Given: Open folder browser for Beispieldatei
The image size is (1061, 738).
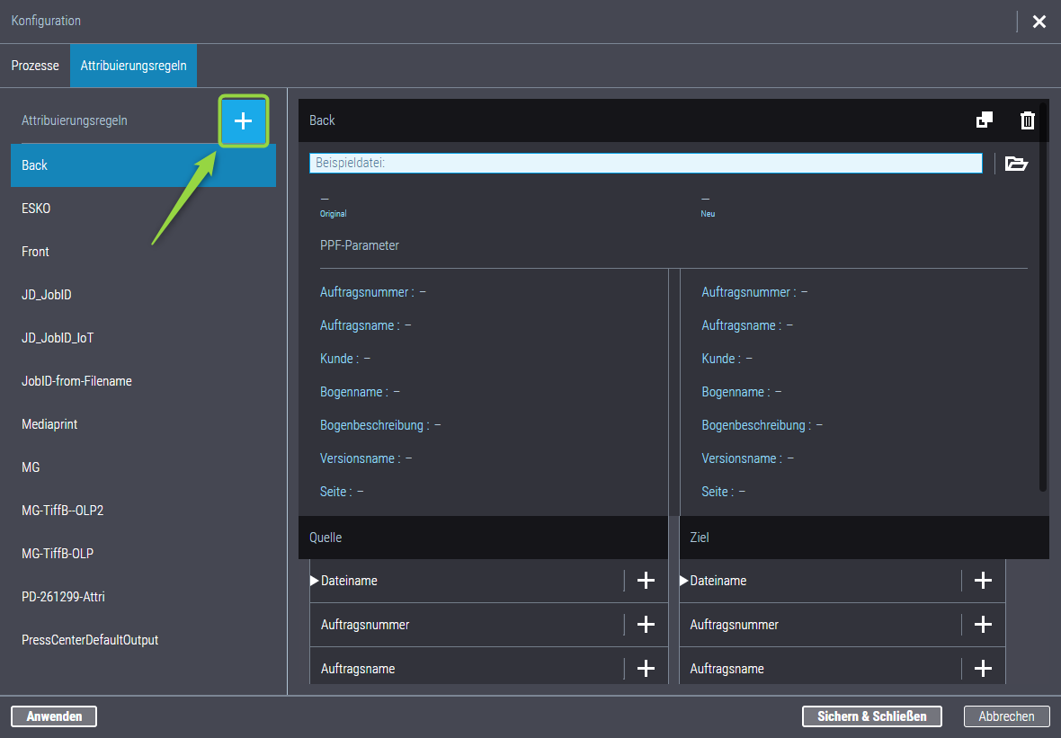Looking at the screenshot, I should [1016, 164].
